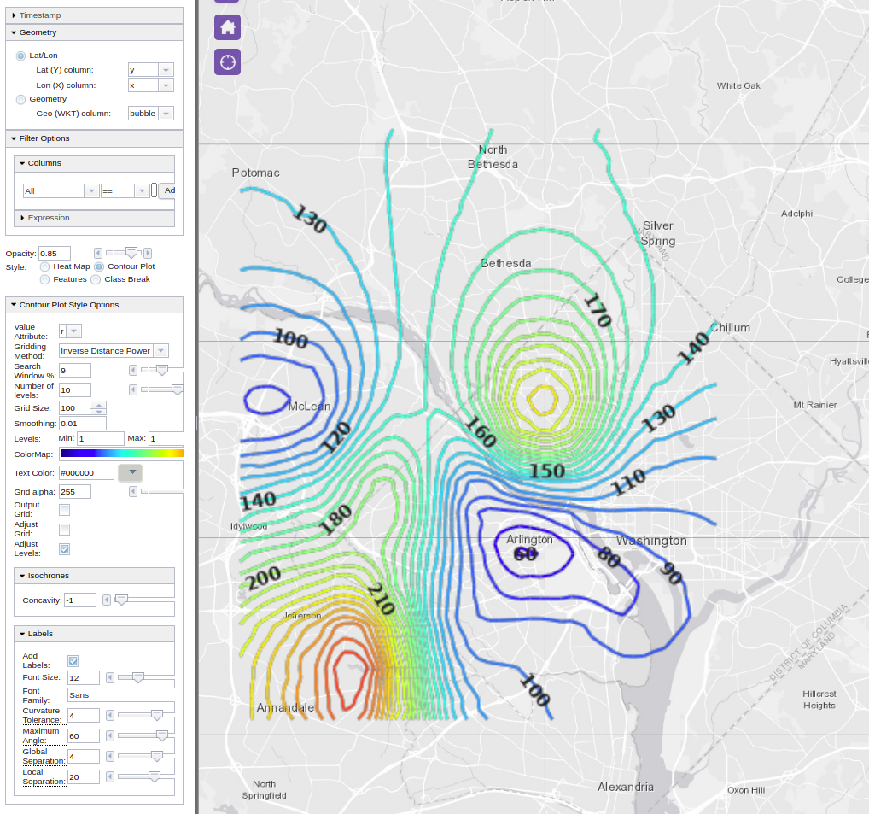Viewport: 869px width, 814px height.
Task: Open the Lat (Y) column dropdown
Action: [x=150, y=70]
